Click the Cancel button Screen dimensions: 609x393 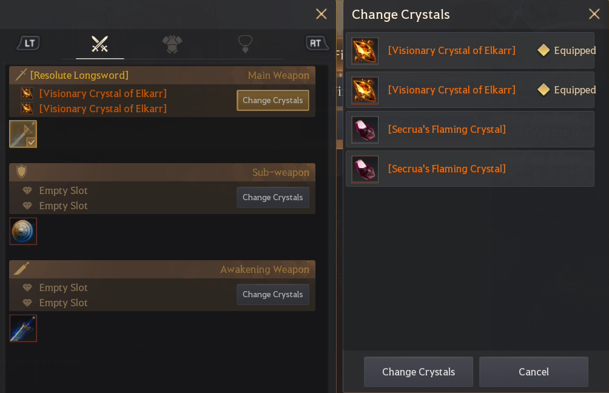[x=534, y=372]
